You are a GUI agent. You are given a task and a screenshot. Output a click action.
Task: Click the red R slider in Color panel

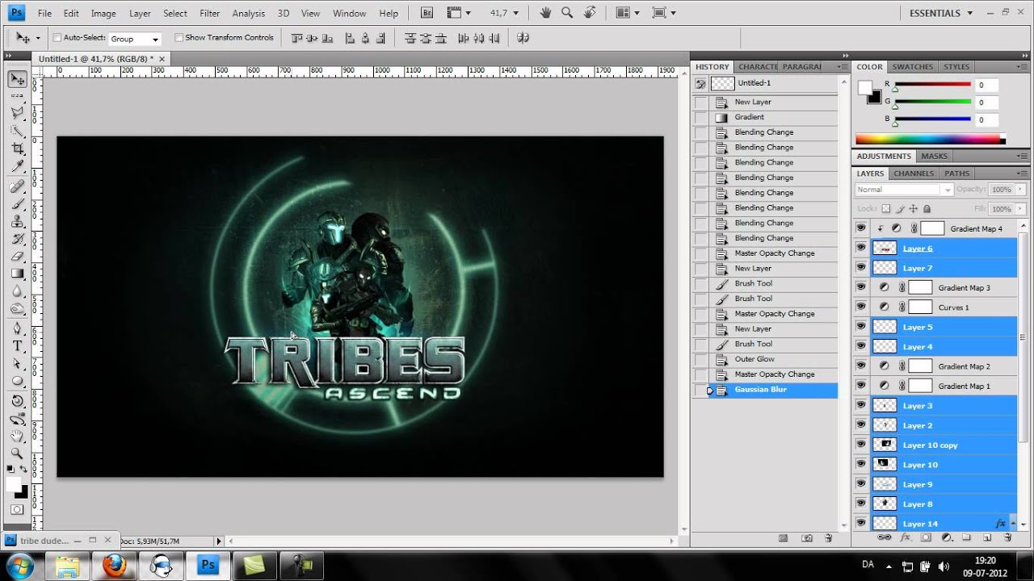[932, 85]
